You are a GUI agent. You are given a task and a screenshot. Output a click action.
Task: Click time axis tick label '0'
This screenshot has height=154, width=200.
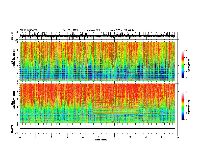point(20,137)
